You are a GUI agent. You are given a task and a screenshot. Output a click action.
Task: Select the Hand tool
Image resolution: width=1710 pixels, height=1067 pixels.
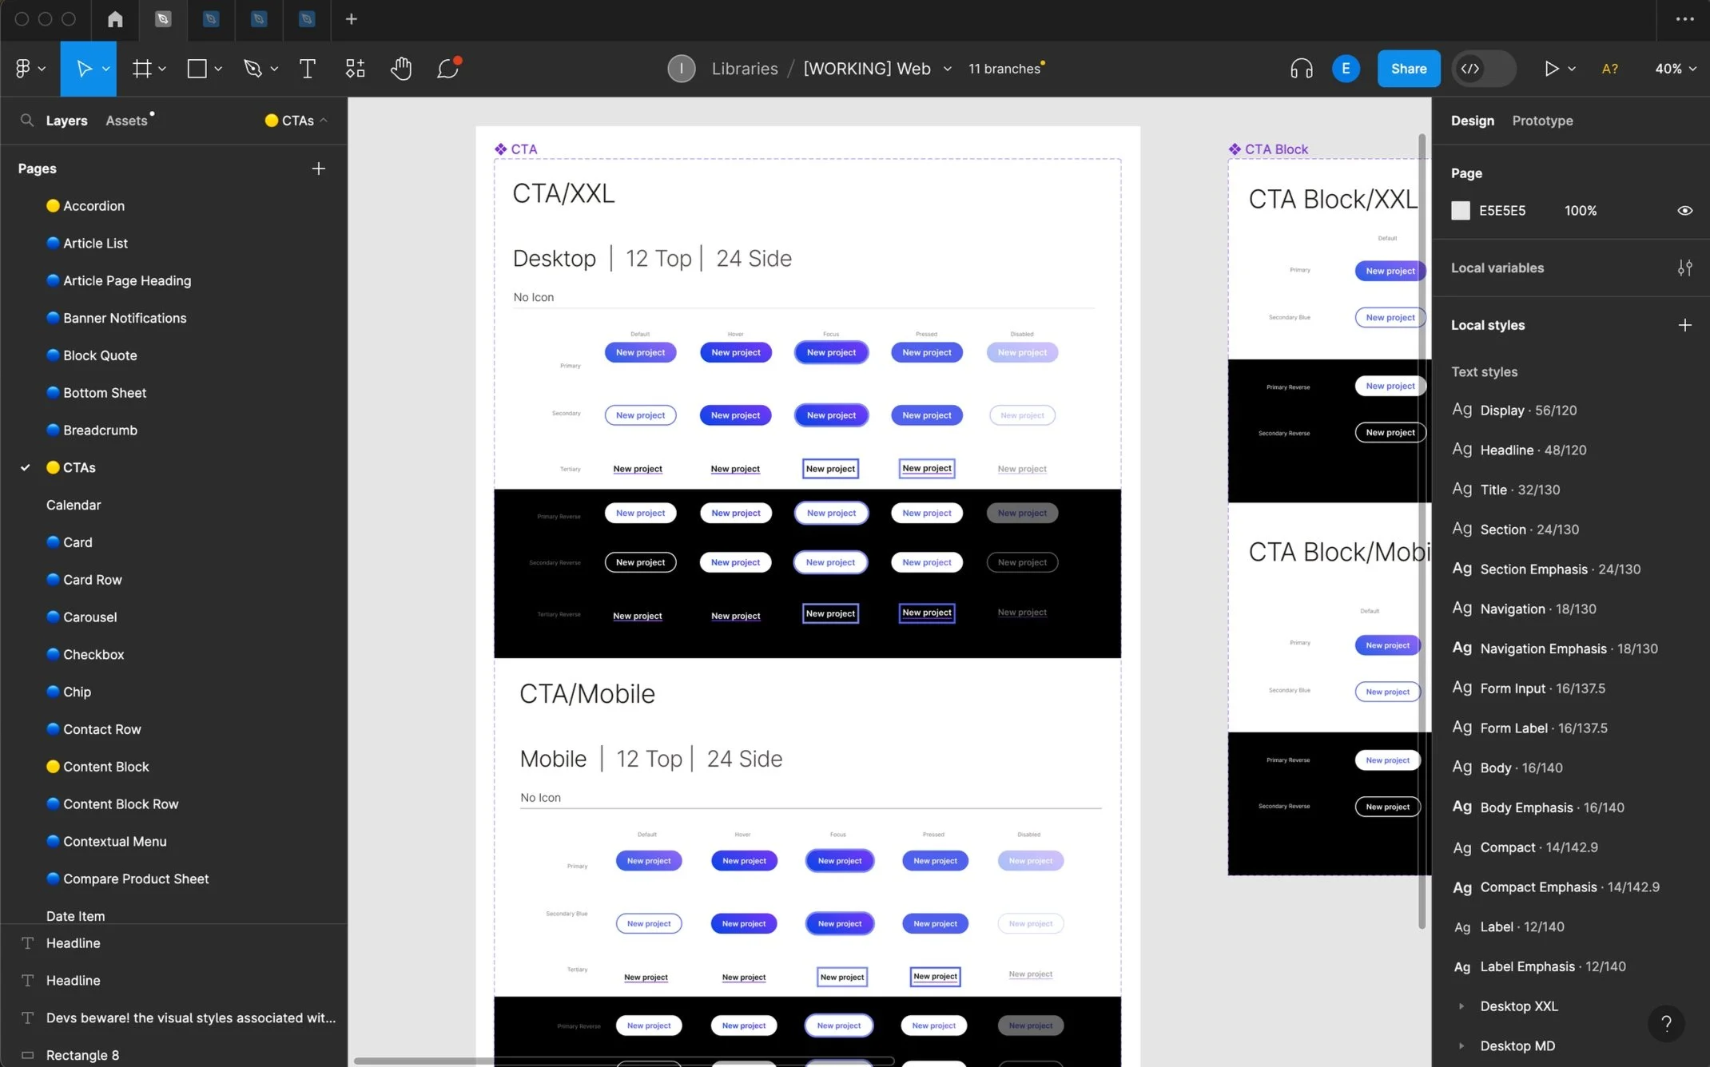tap(401, 69)
